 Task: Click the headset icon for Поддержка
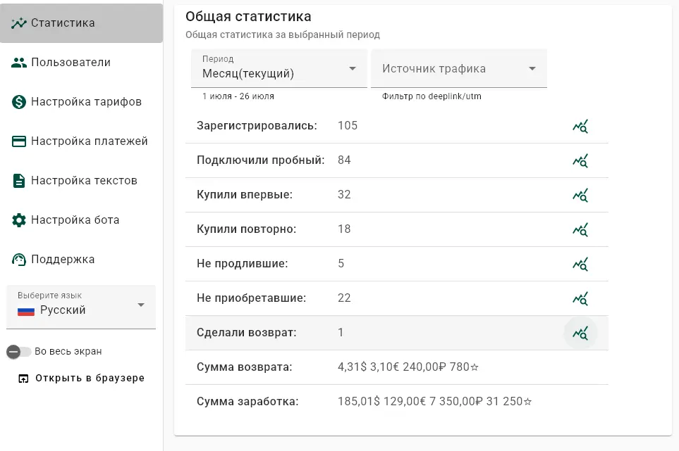coord(18,260)
